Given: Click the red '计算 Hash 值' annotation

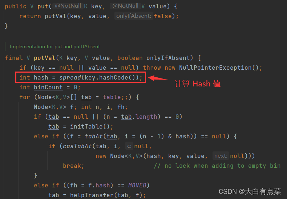Looking at the screenshot, I should click(198, 84).
